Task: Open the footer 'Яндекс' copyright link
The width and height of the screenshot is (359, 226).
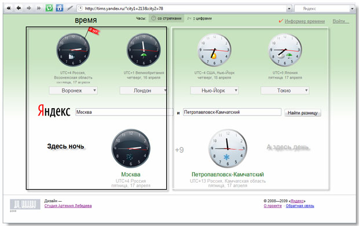Action: [297, 201]
